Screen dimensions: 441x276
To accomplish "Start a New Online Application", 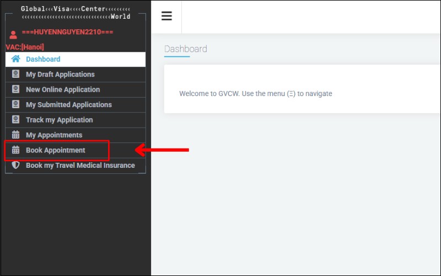I will (63, 89).
